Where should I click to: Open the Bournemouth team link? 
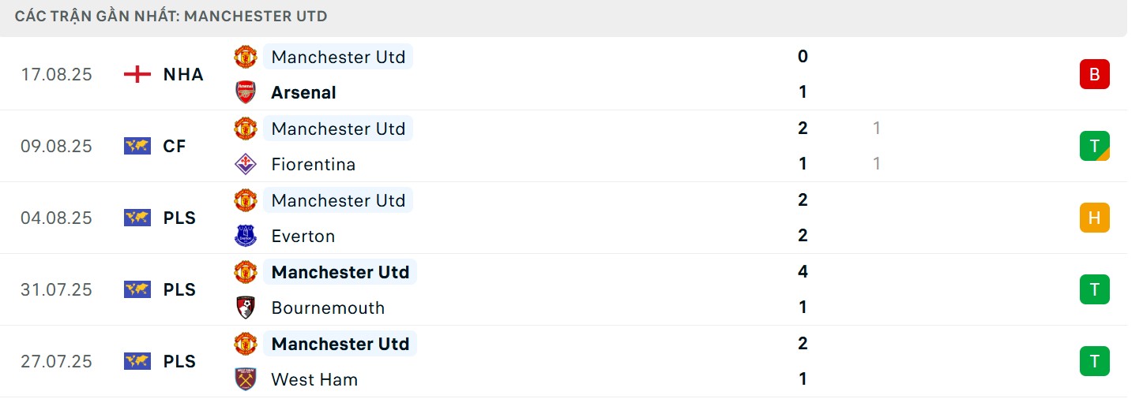328,307
